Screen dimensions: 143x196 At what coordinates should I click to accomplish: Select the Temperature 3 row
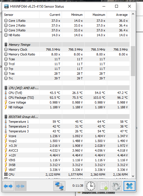coord(66,131)
